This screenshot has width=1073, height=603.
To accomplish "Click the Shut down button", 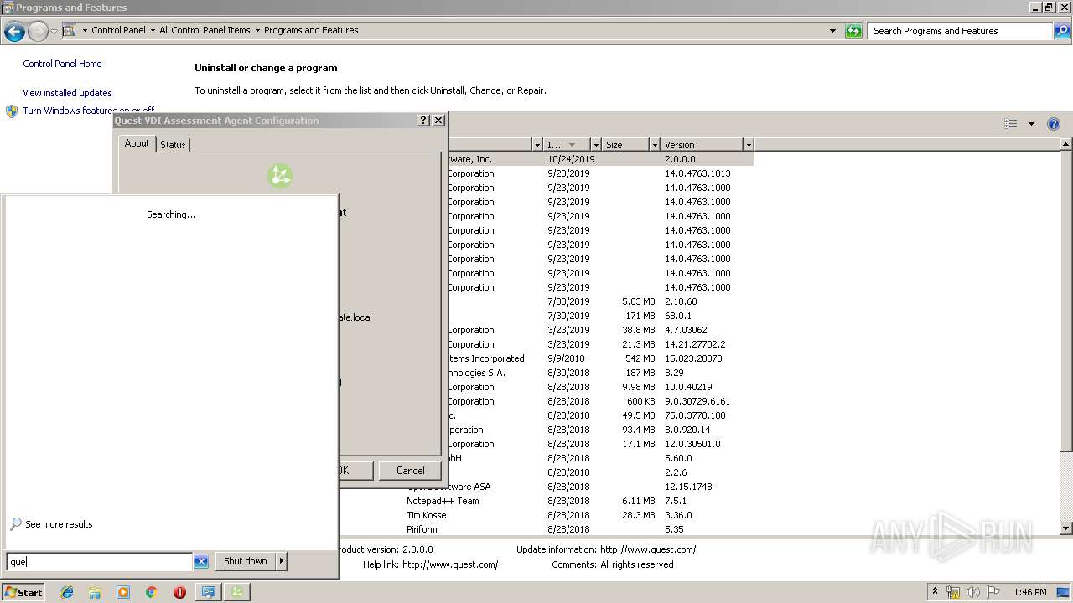I will [x=246, y=561].
